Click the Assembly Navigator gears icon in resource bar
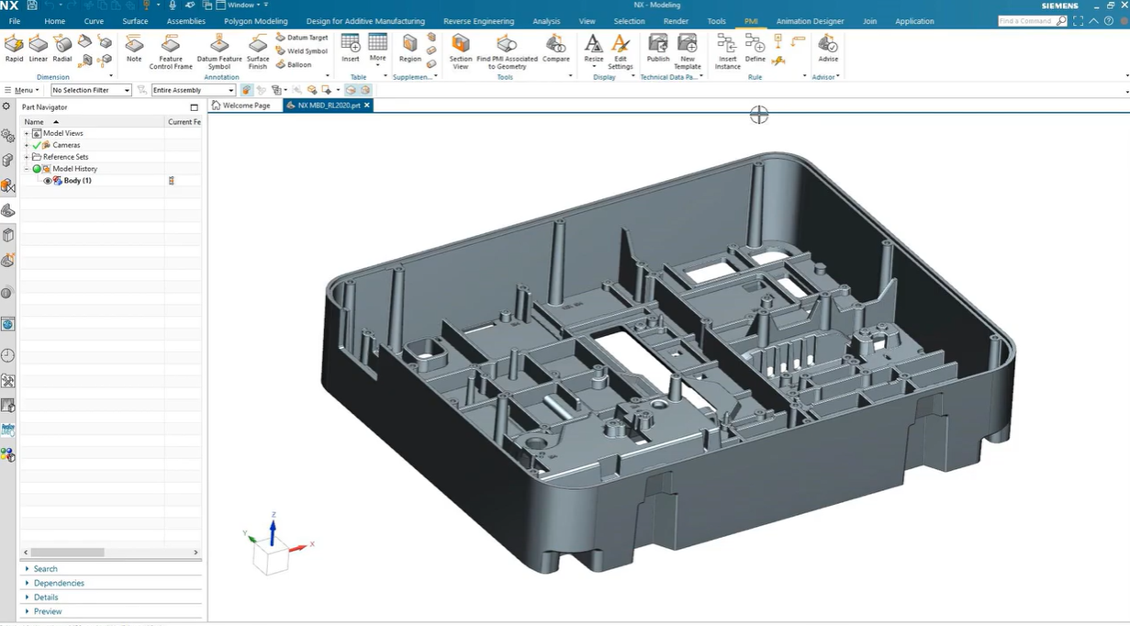This screenshot has width=1130, height=626. click(x=7, y=136)
